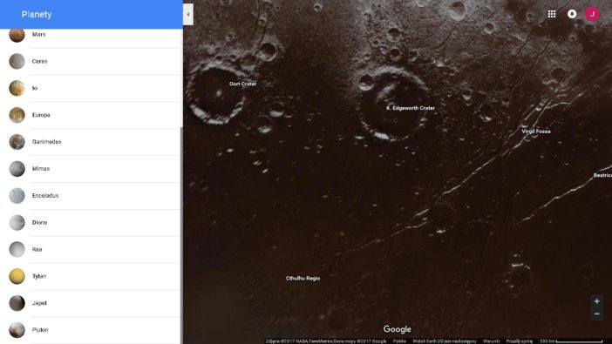Choose the Io moon thumbnail icon
The height and width of the screenshot is (344, 612).
point(17,88)
